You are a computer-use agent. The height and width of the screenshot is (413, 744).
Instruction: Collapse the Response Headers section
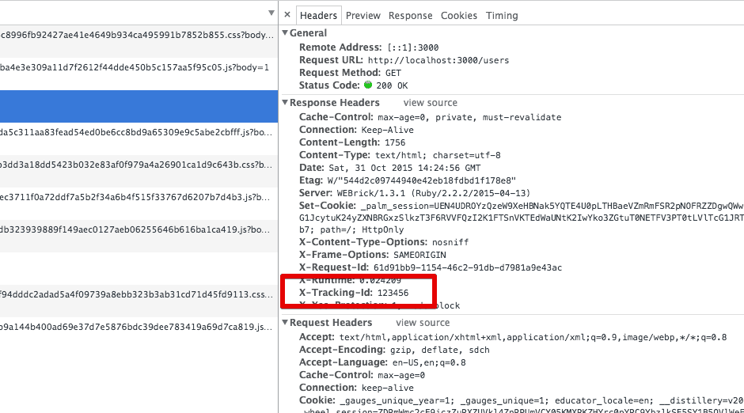[286, 103]
